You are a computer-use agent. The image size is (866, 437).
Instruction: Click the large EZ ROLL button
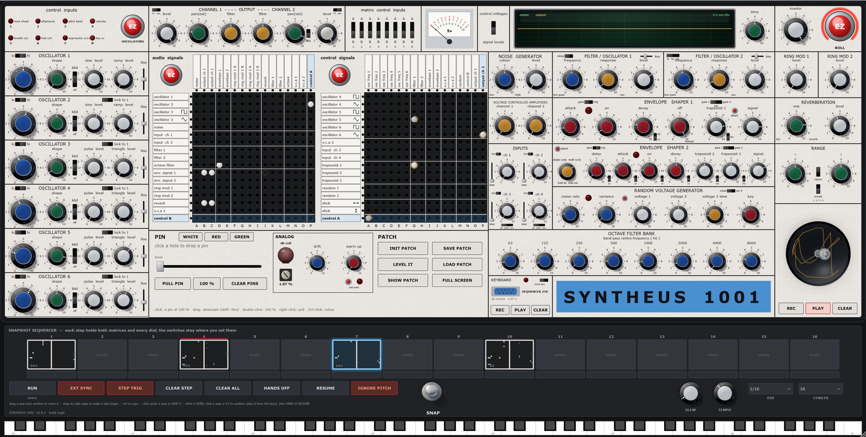(x=839, y=26)
